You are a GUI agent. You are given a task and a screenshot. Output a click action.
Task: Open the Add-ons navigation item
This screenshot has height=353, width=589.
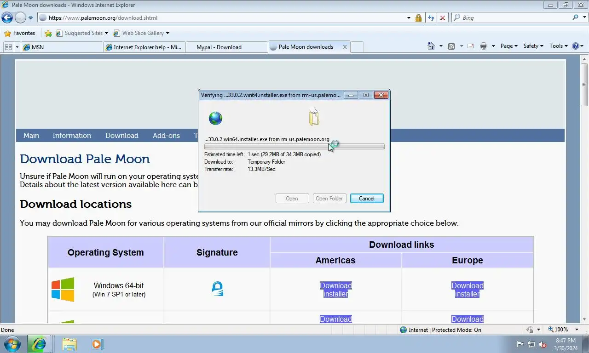coord(166,136)
